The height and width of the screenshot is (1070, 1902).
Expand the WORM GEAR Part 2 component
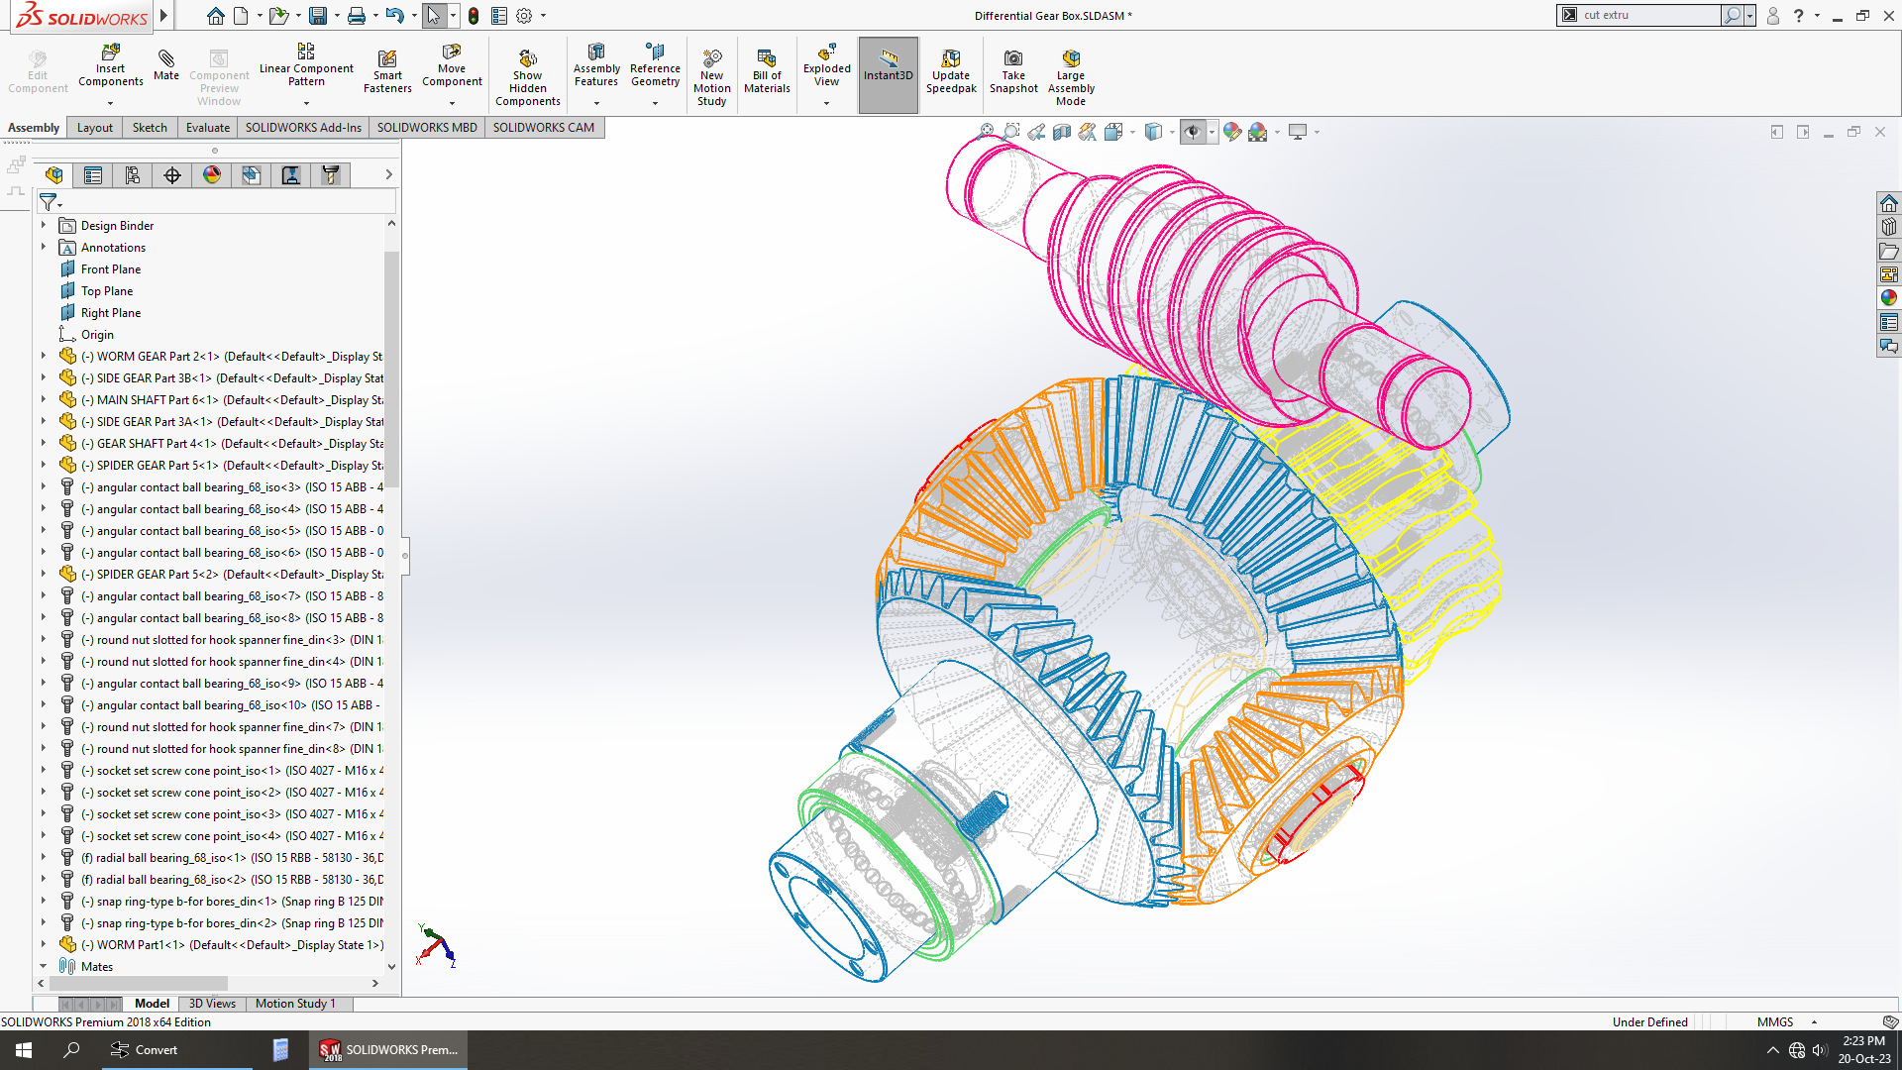point(44,356)
